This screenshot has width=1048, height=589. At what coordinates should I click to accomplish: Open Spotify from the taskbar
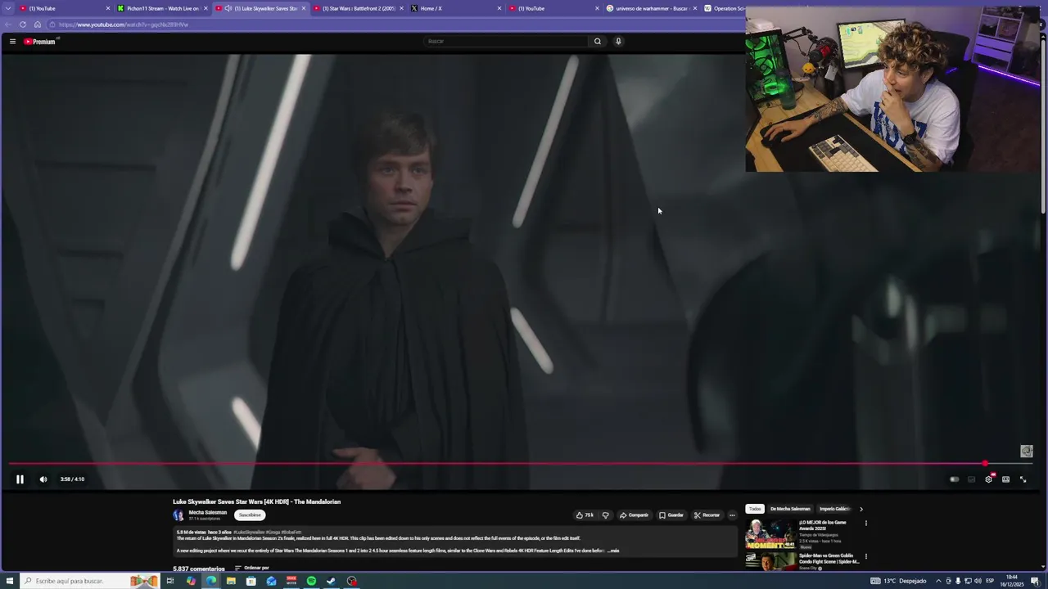click(311, 581)
